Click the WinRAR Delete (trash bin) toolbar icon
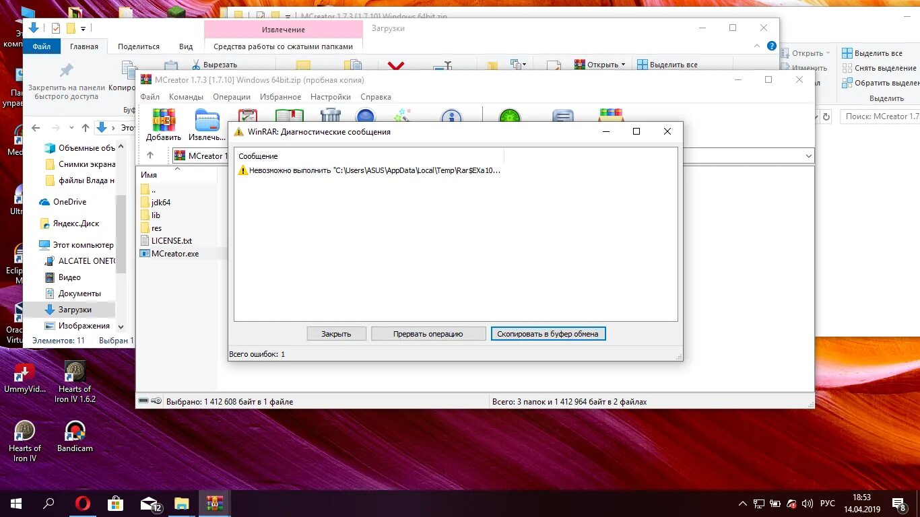The height and width of the screenshot is (517, 920). (x=331, y=116)
